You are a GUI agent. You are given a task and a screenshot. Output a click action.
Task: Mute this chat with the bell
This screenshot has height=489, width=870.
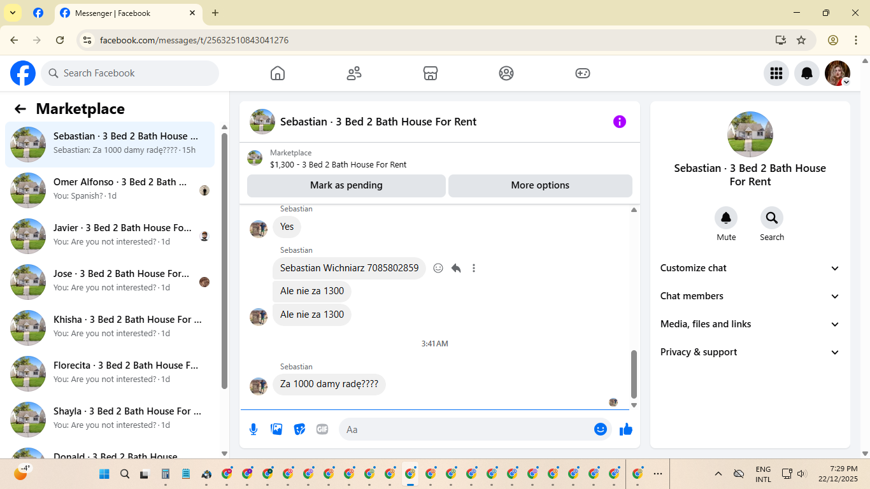click(726, 218)
